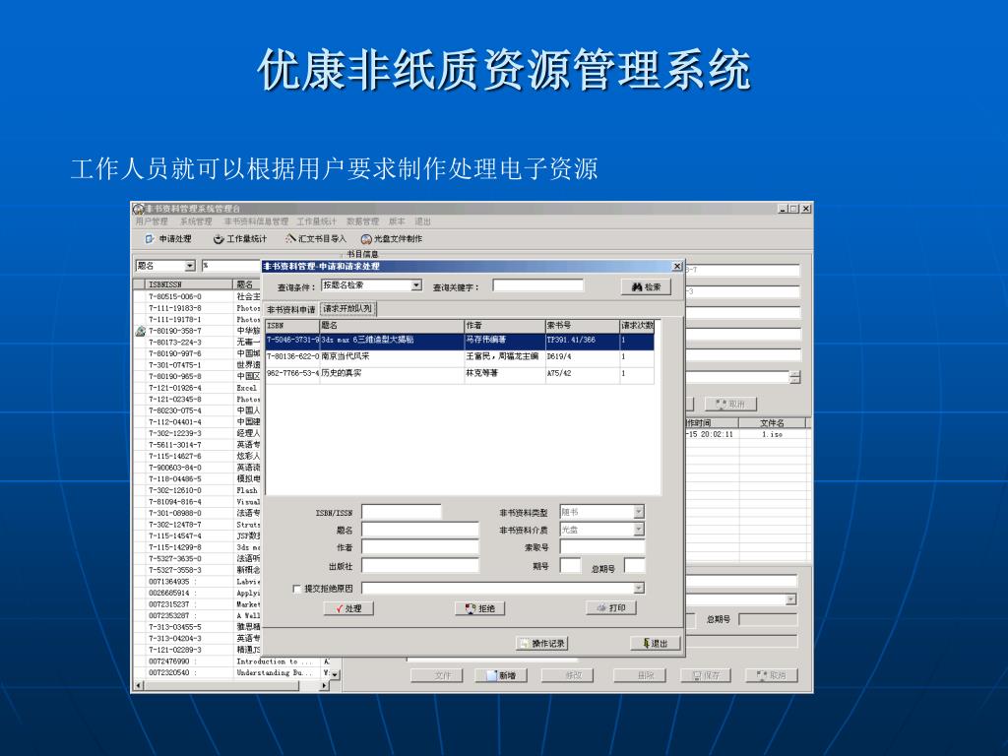Click spinner arrows at right of main form
The height and width of the screenshot is (756, 1008).
pos(794,377)
